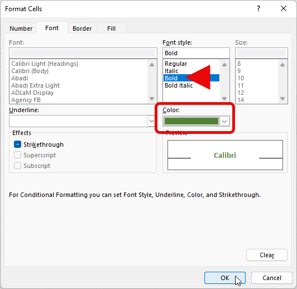Click Font list scroll up arrow

(x=152, y=65)
